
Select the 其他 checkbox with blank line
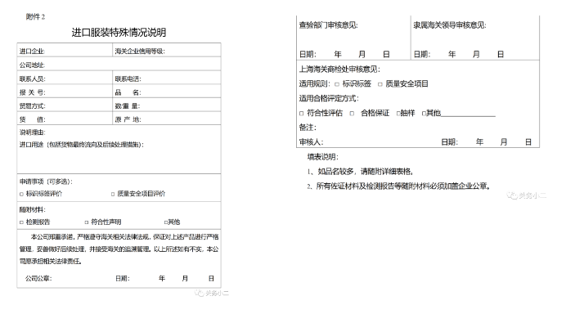click(424, 114)
